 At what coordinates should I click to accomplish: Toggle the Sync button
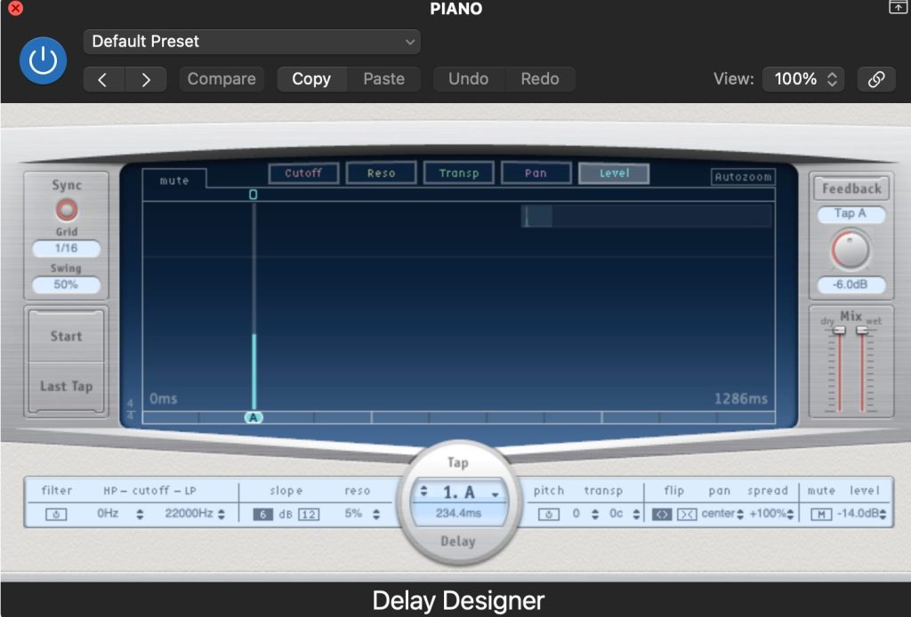coord(66,210)
